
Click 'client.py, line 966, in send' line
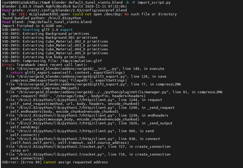point(80,131)
